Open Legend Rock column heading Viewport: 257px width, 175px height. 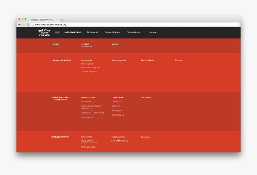[x=117, y=97]
